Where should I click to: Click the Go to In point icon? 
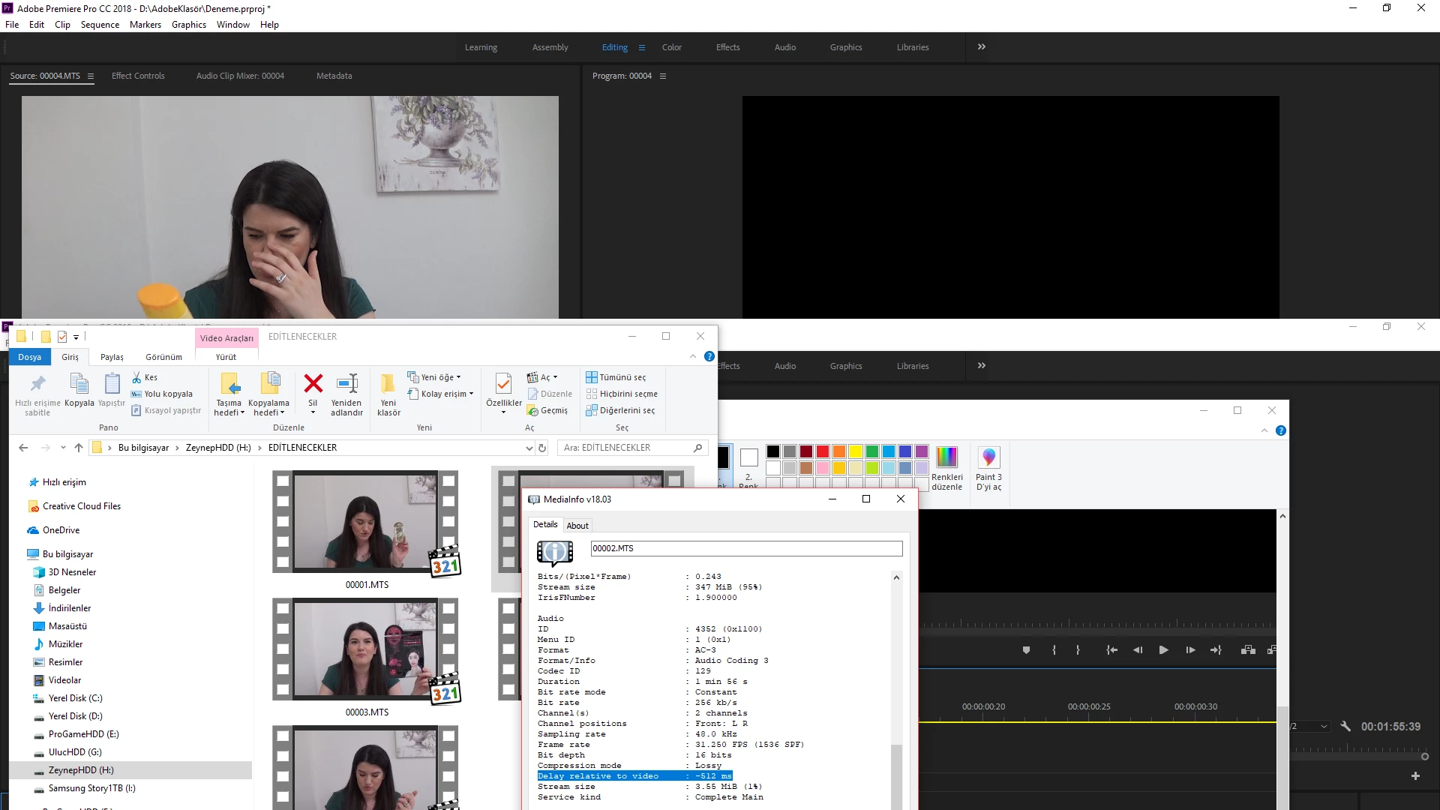click(x=1111, y=650)
